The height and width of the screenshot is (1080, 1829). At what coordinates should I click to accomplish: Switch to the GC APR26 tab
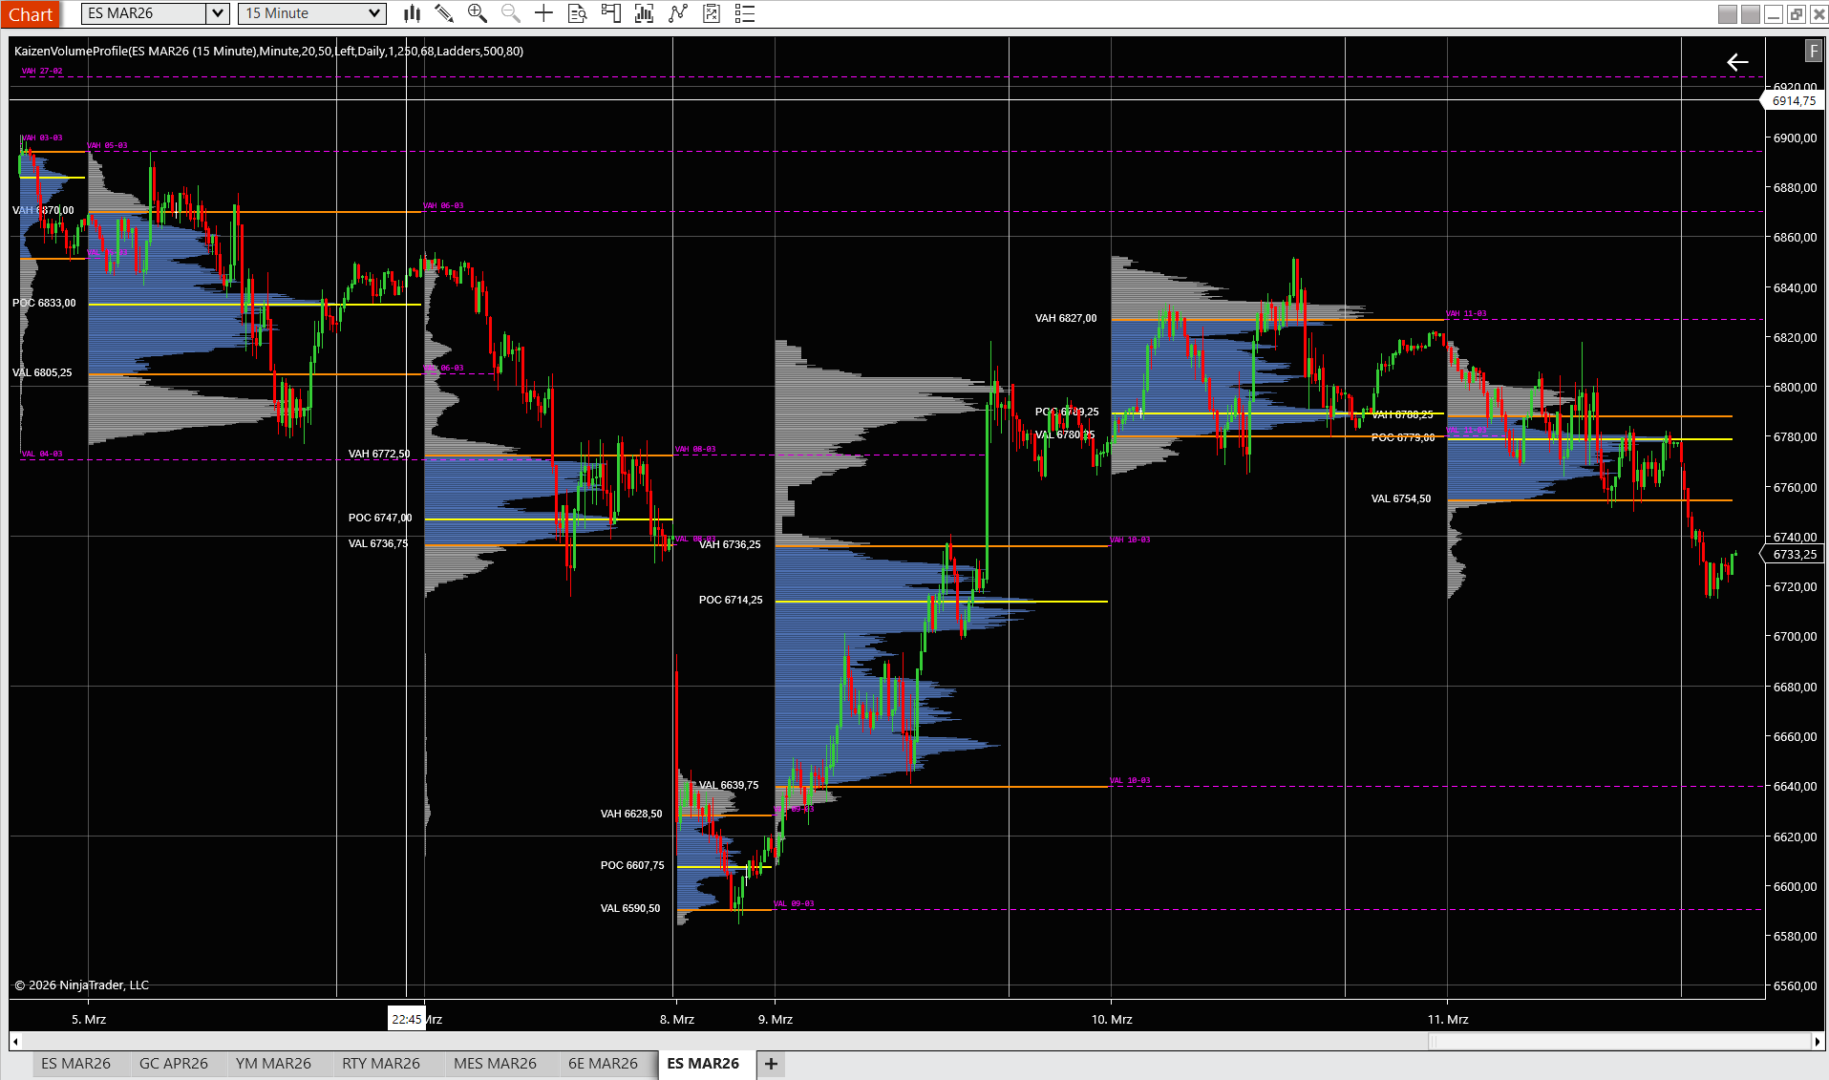click(175, 1063)
